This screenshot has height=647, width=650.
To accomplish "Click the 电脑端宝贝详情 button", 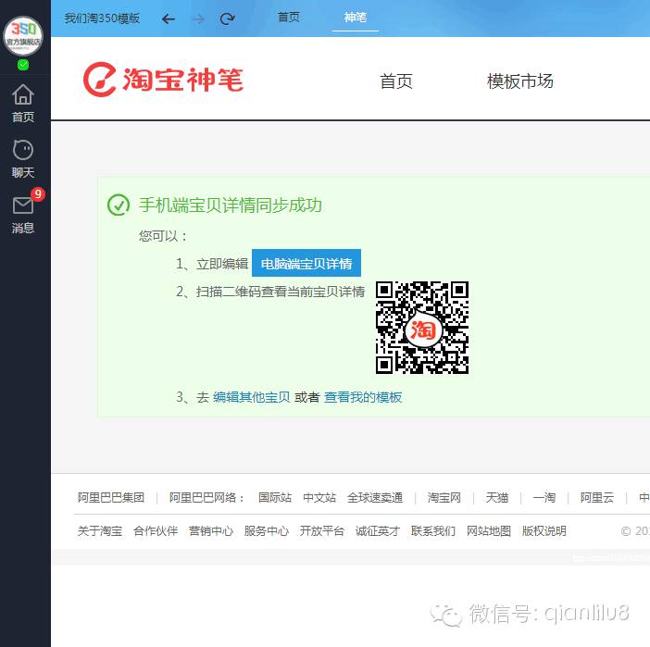I will point(306,263).
